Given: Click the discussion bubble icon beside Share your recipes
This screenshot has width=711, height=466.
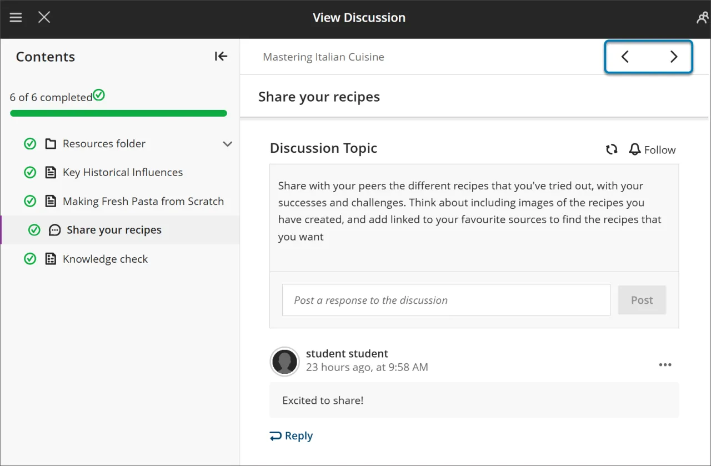Looking at the screenshot, I should tap(53, 229).
